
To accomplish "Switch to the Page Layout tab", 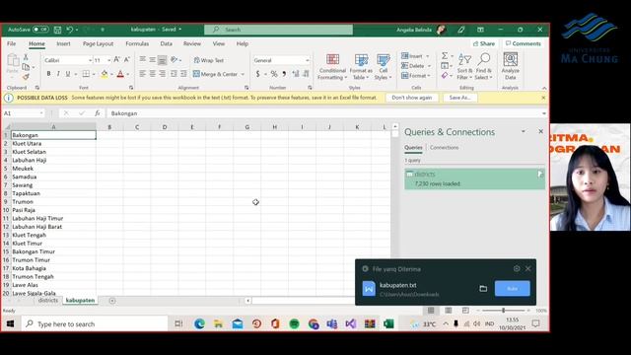I will click(x=98, y=43).
